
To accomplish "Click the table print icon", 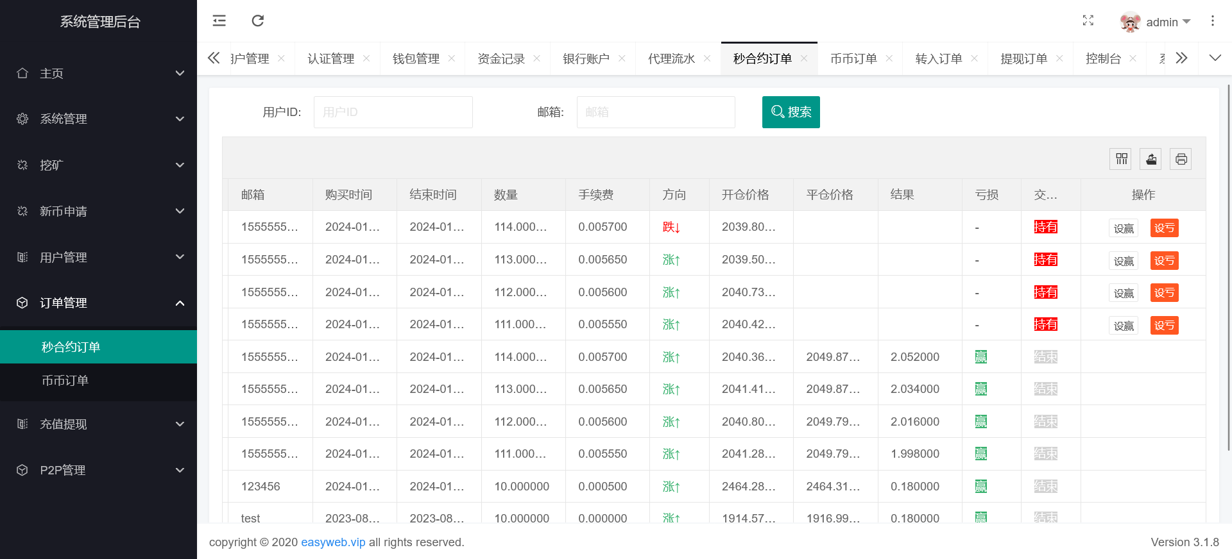I will click(1181, 159).
